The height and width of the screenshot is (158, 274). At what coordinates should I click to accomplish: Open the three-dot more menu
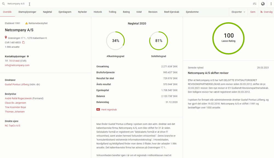coord(271,4)
